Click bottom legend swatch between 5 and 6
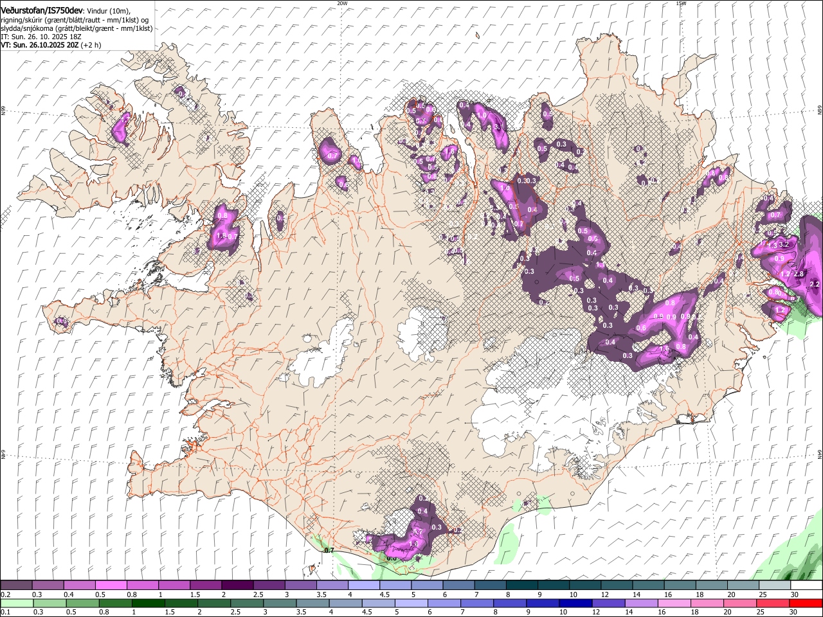Viewport: 823px width, 617px height. (411, 603)
